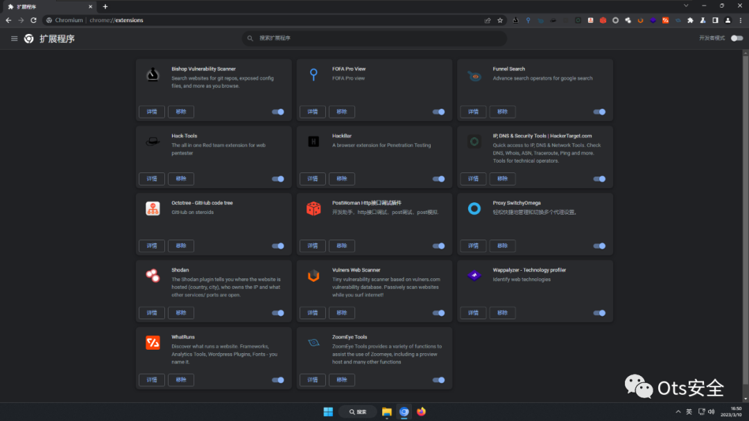Open Hack-Tools hat icon in browser toolbar
This screenshot has width=749, height=421.
(x=553, y=21)
